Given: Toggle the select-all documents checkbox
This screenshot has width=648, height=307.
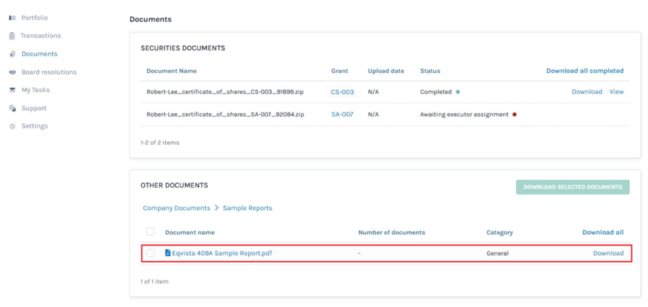Looking at the screenshot, I should [151, 232].
